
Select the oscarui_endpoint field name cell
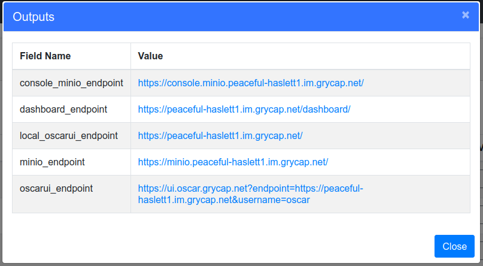[x=56, y=189]
